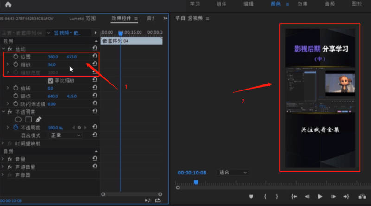The height and width of the screenshot is (206, 371).
Task: Open the 颜色 workspace menu icon
Action: 288,5
